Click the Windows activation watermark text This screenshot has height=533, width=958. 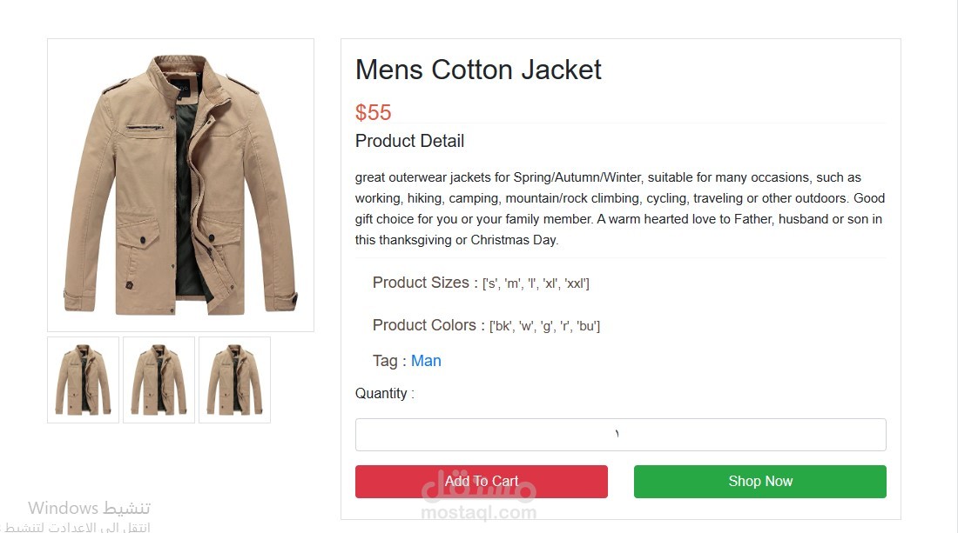89,509
